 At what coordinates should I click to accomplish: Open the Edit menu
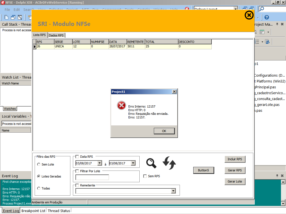click(16, 10)
